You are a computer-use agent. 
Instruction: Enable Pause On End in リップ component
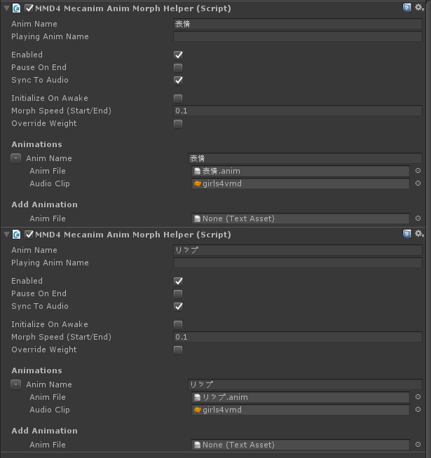178,293
